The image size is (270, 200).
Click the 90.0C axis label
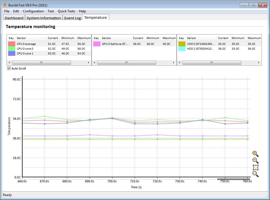coord(17,79)
